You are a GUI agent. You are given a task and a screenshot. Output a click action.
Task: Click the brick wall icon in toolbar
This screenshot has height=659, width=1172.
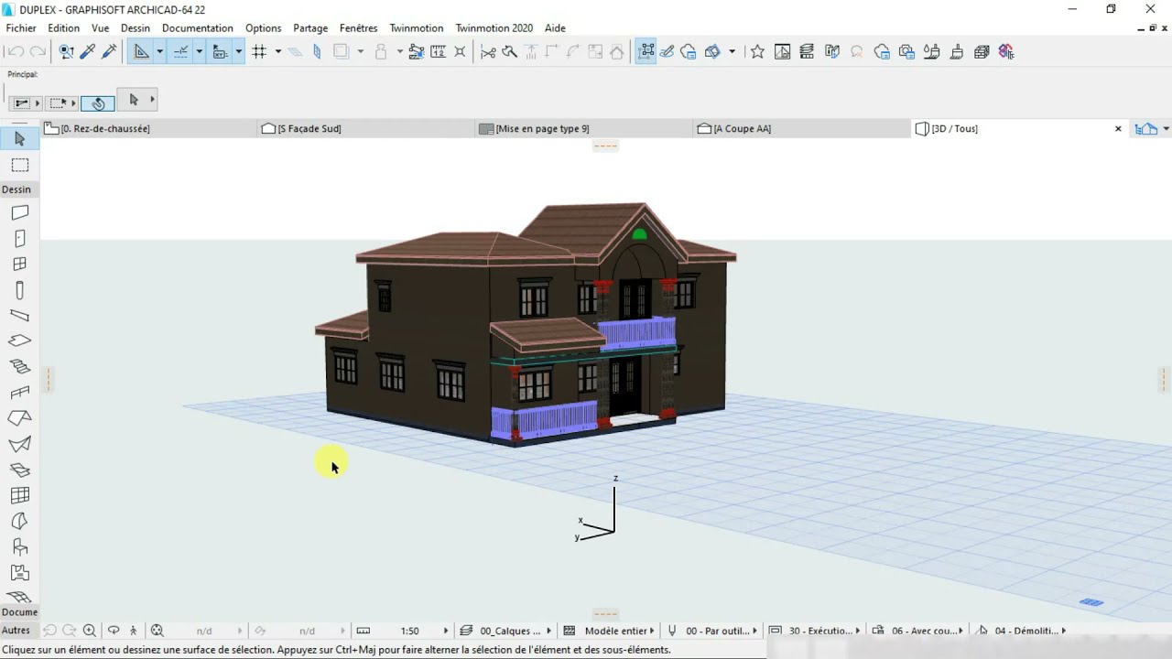pyautogui.click(x=982, y=52)
